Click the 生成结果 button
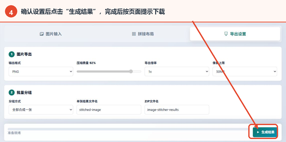The image size is (286, 142). point(265,132)
